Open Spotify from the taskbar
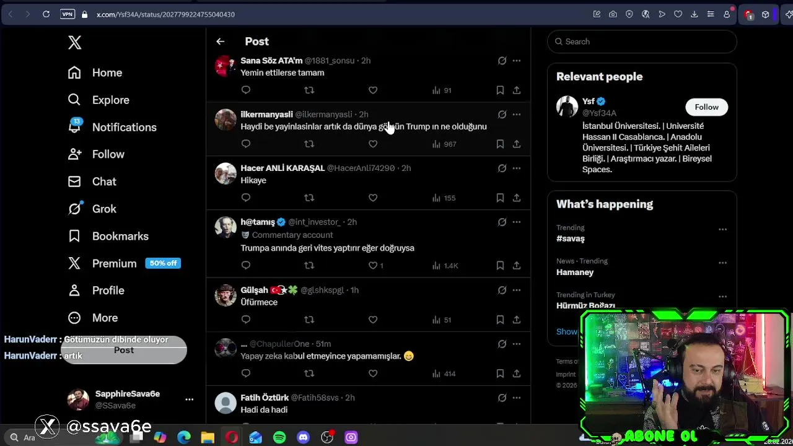Image resolution: width=793 pixels, height=446 pixels. 279,438
